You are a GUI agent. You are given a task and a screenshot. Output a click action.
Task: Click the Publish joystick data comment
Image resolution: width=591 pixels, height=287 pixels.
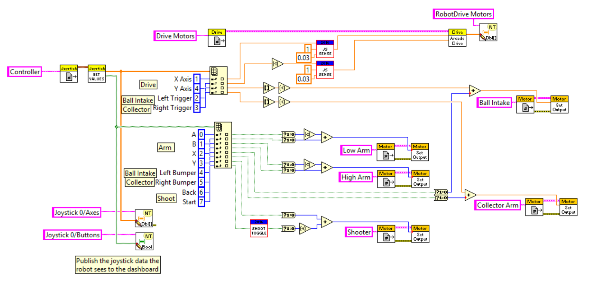(x=118, y=265)
